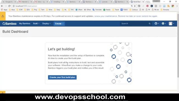Open a new browser tab
179x101 pixels.
(x=148, y=2)
